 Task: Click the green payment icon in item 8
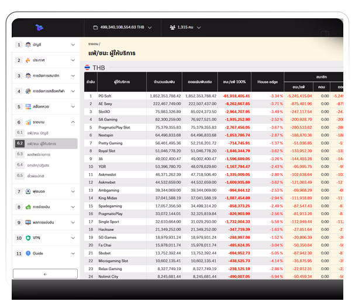[x=28, y=207]
